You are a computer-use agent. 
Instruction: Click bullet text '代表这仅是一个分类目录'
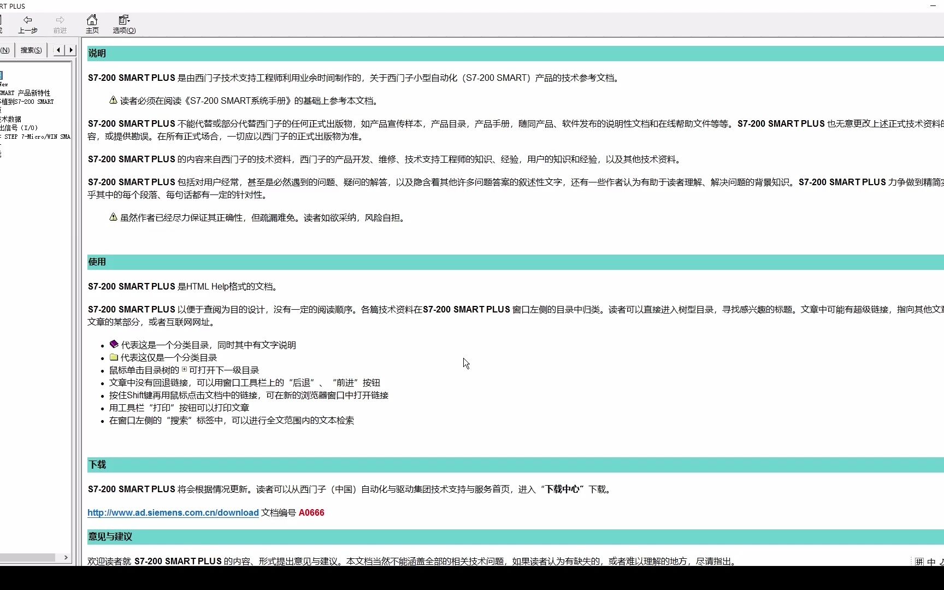click(169, 358)
